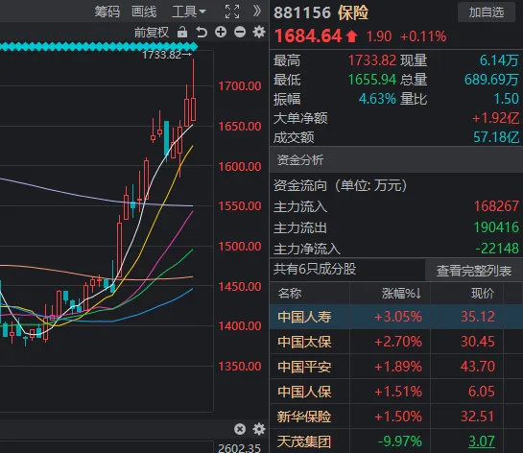Click the -9.97% change for 天茂集团
This screenshot has width=523, height=453.
pyautogui.click(x=400, y=441)
